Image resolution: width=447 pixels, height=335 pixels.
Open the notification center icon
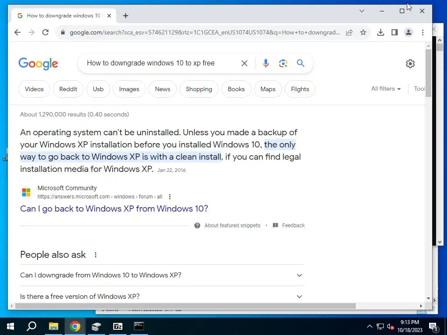click(x=433, y=327)
